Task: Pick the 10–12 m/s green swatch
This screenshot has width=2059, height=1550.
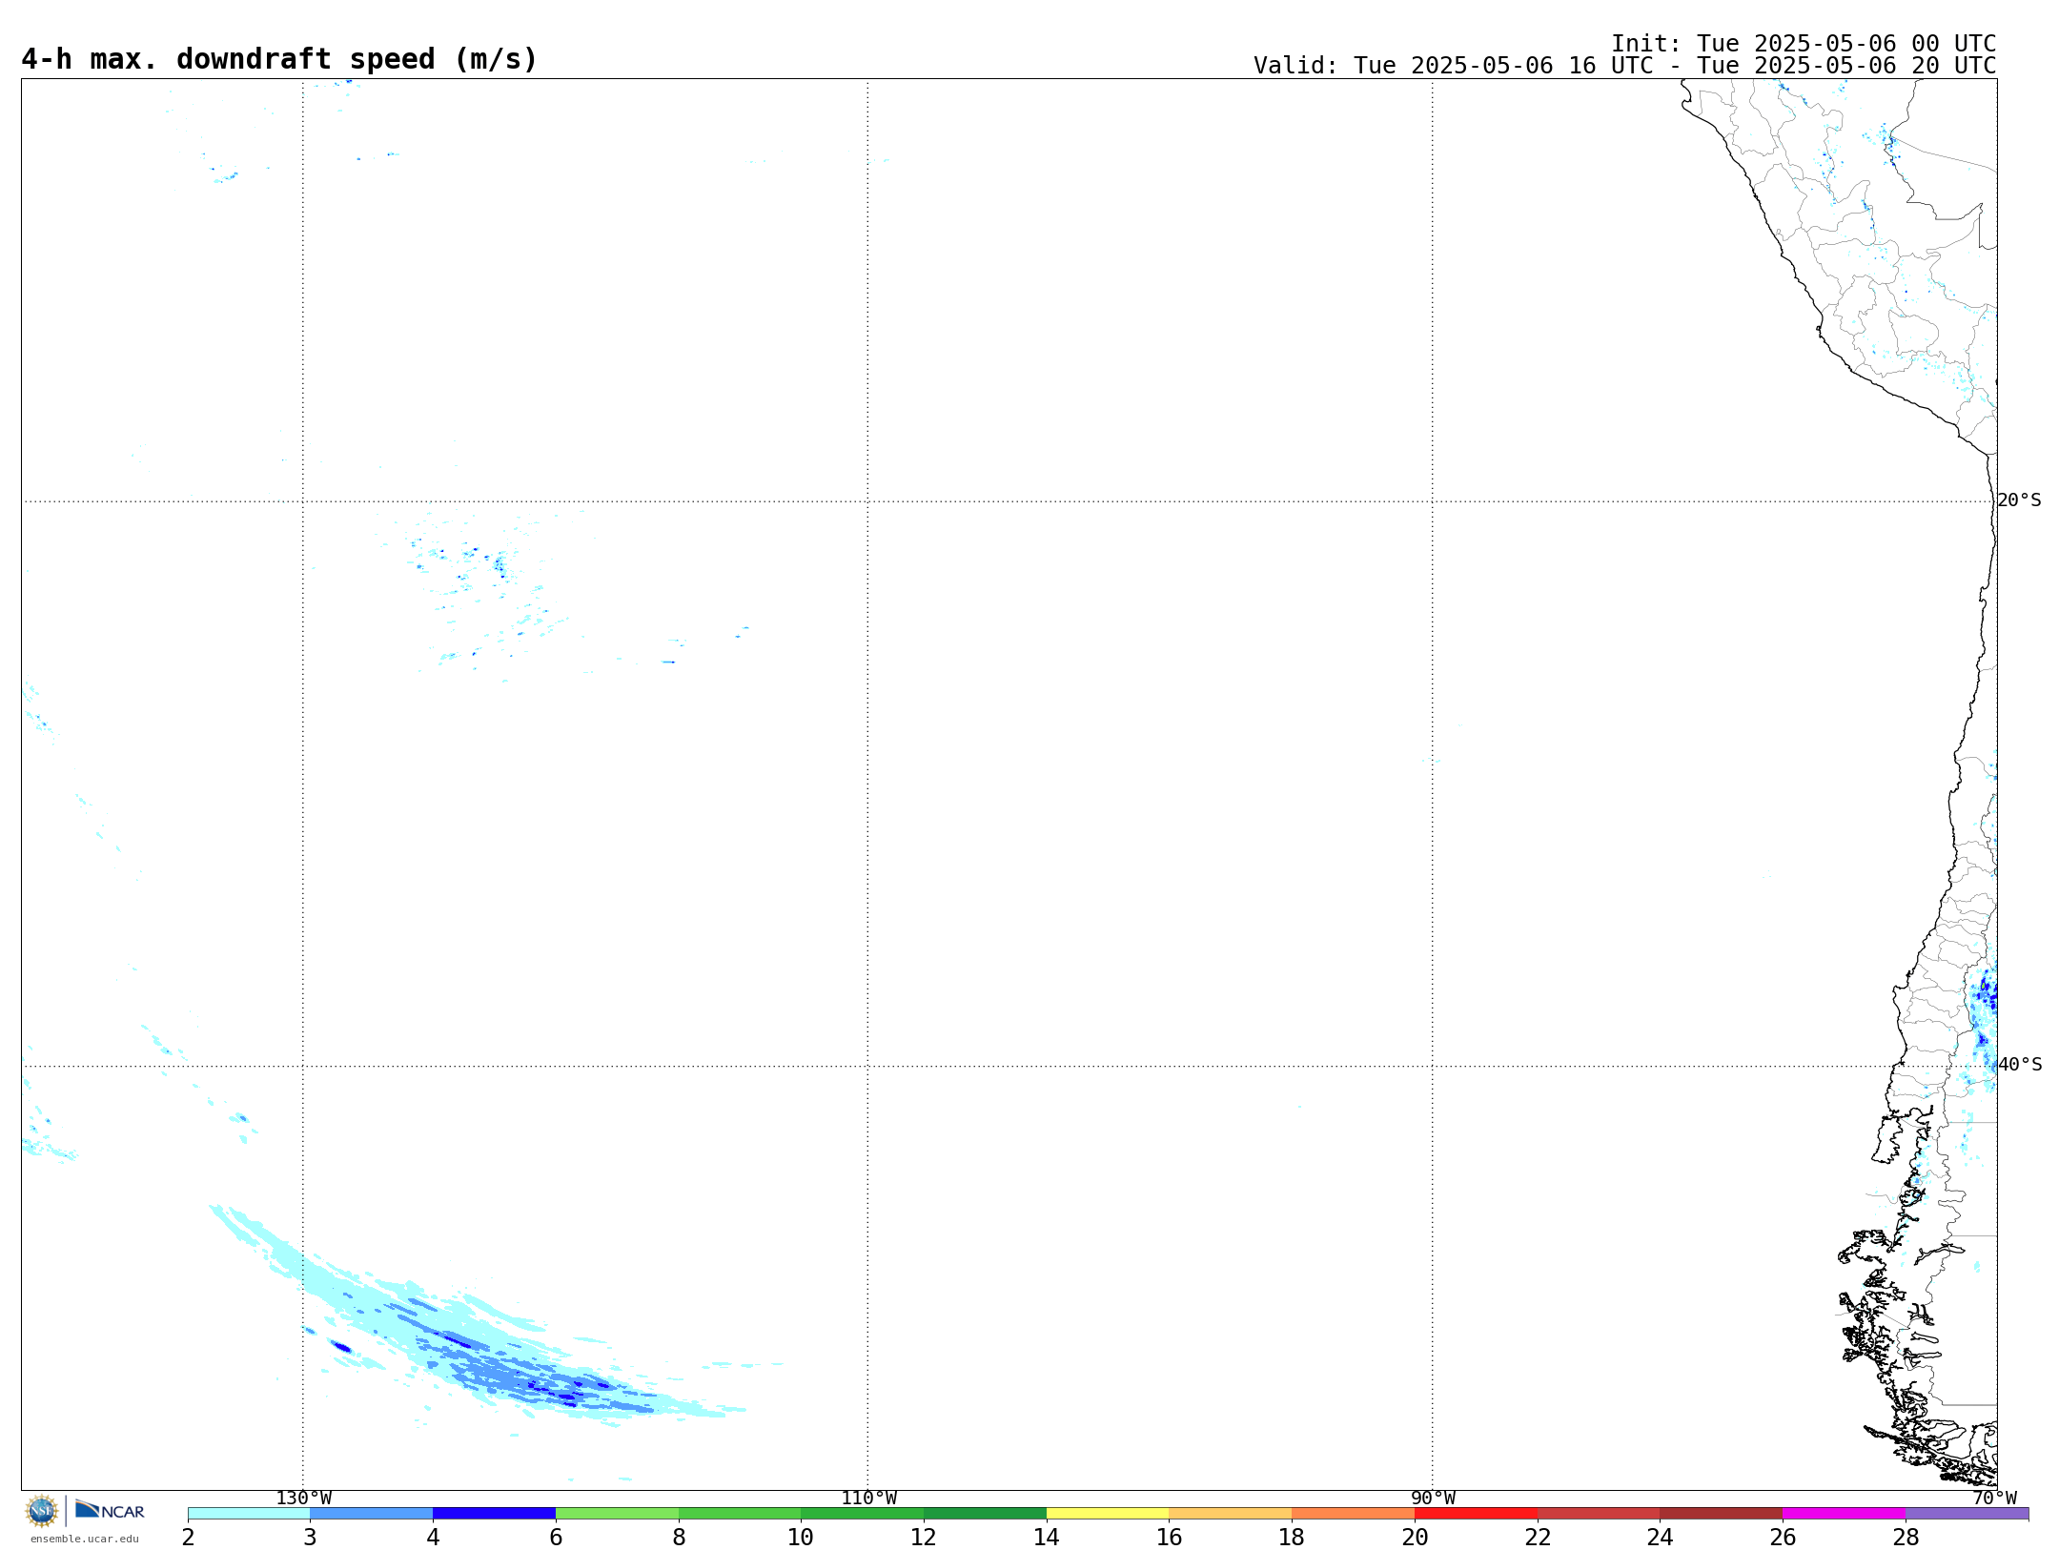Action: point(863,1514)
